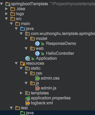This screenshot has height=115, width=95.
Task: Click the .idea folder icon
Action: point(13,9)
